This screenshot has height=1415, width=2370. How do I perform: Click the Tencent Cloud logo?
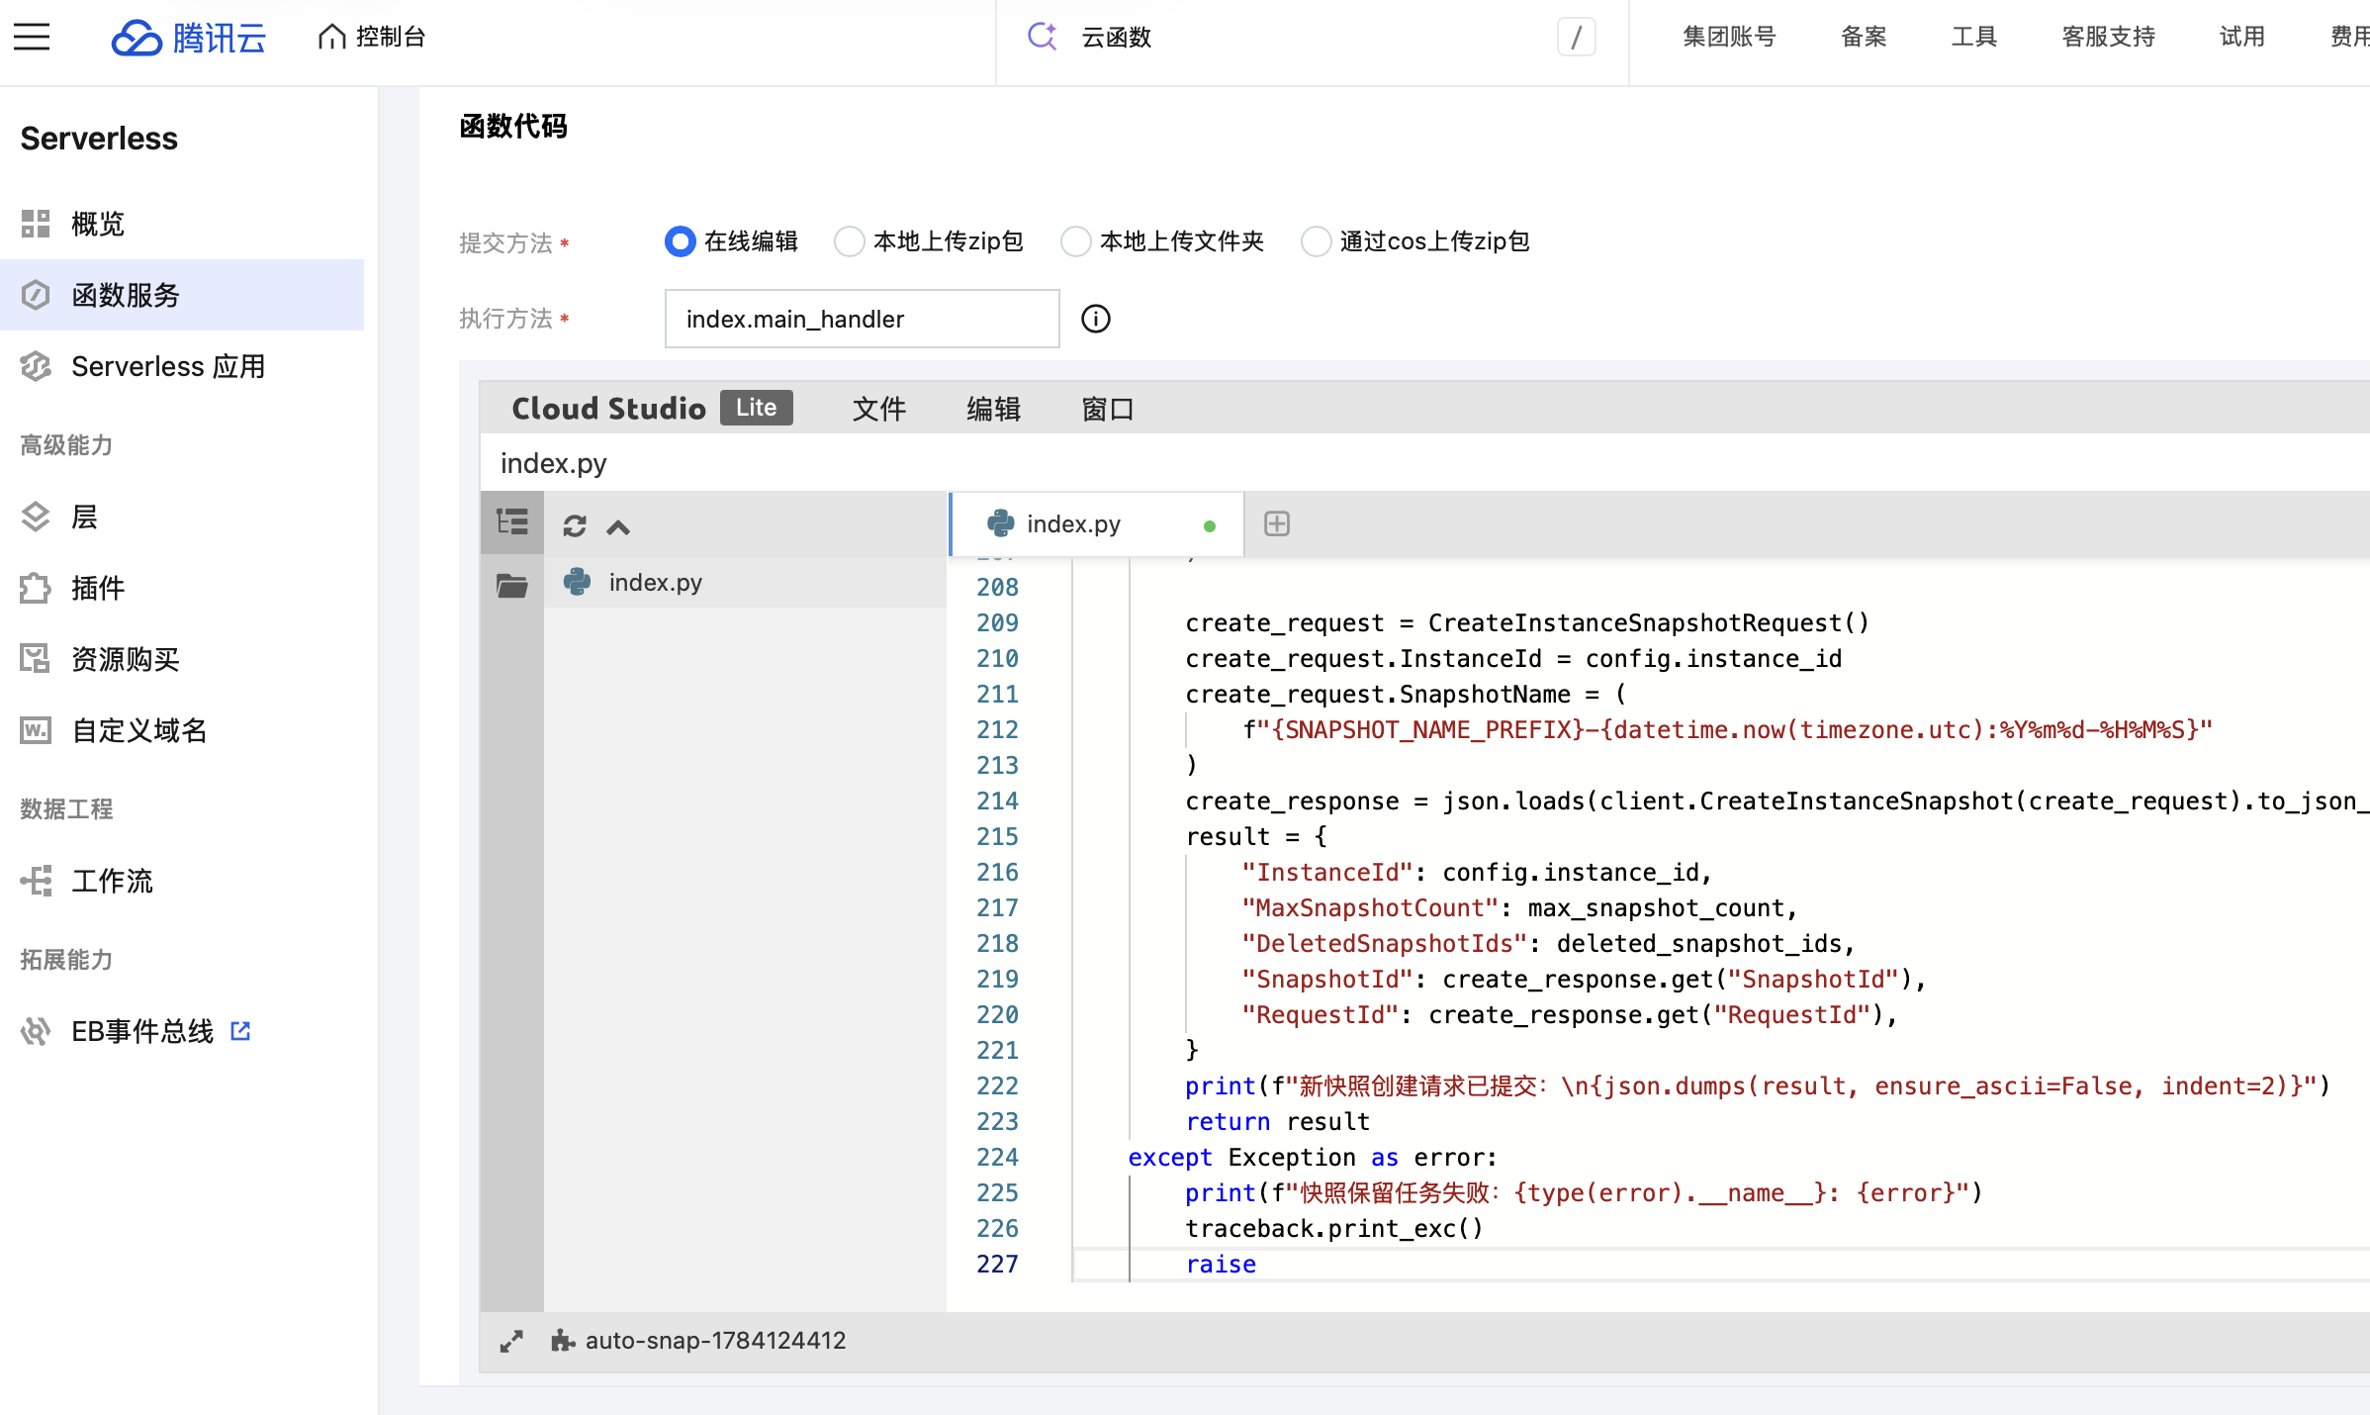coord(189,38)
